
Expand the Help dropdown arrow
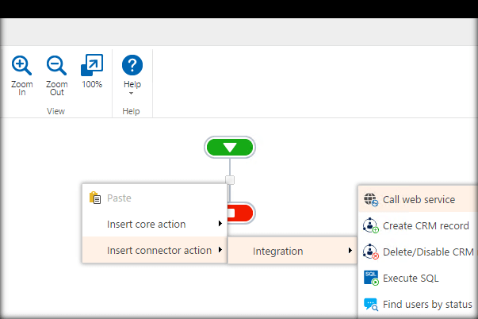click(132, 93)
